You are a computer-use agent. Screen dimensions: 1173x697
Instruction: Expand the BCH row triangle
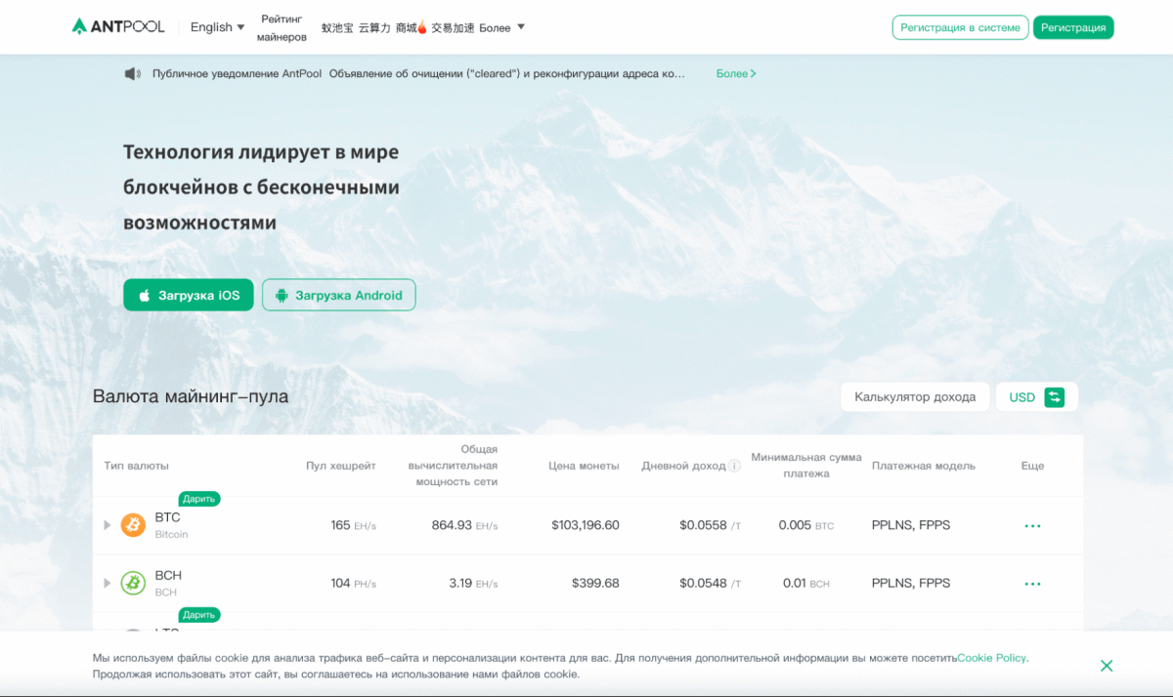tap(108, 583)
